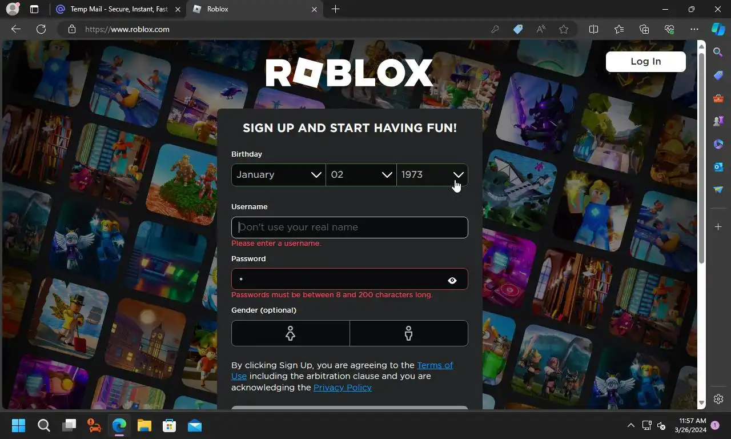Open Browser essentials heart icon

tap(669, 29)
